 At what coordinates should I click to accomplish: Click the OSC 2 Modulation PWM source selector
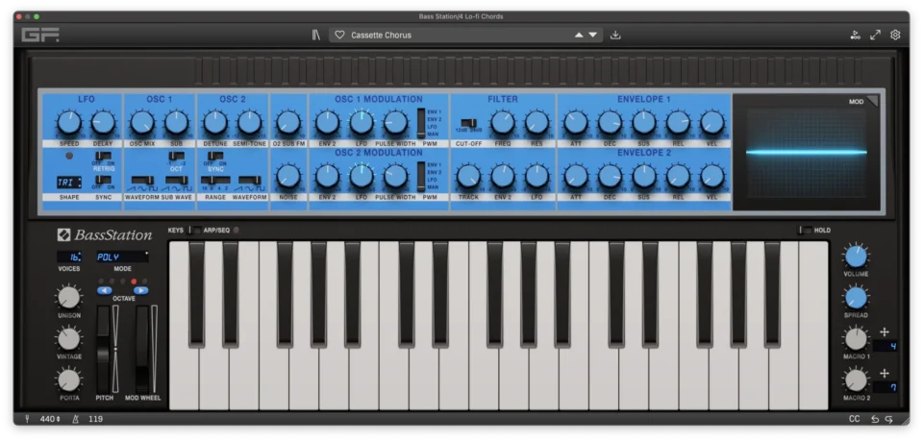click(x=421, y=177)
